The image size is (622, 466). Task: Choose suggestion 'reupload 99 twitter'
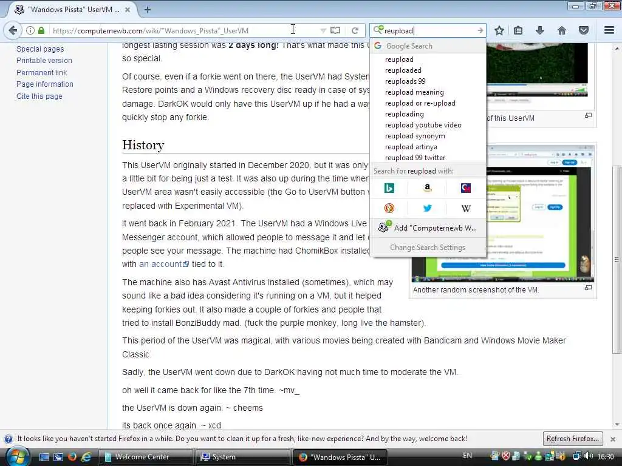click(415, 158)
